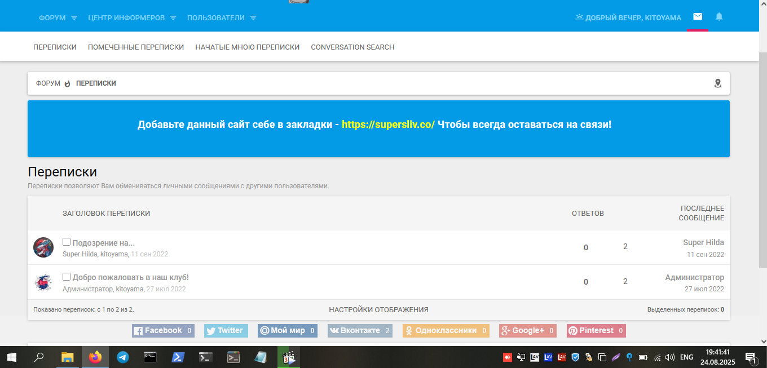Share via the Pinterest button
767x368 pixels.
[x=596, y=331]
